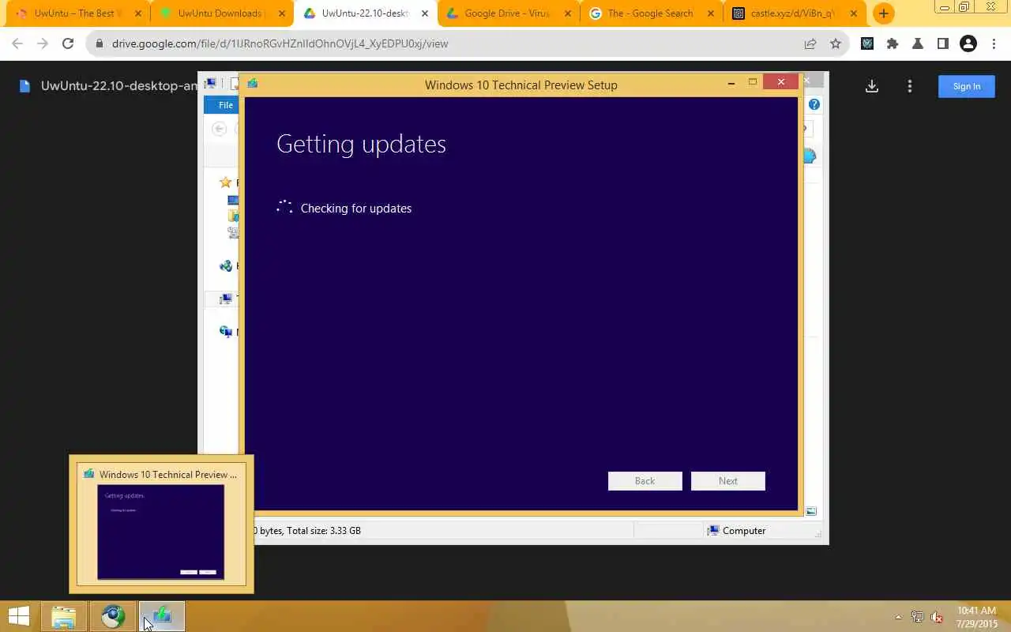Click the network icon in system tray

(918, 617)
